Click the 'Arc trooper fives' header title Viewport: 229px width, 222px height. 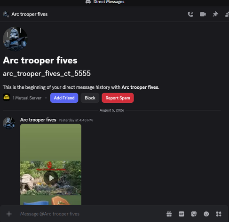point(30,14)
